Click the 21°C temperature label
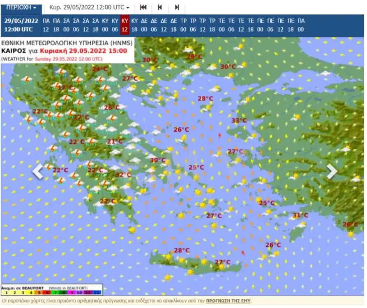This screenshot has width=367, height=308. coord(115,142)
